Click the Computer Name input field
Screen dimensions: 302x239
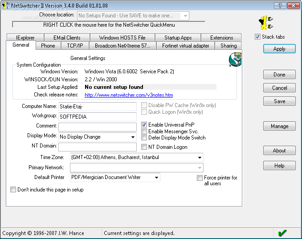click(x=98, y=107)
